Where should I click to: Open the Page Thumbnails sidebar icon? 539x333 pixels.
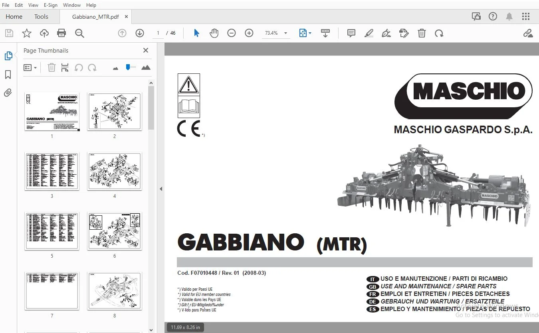[8, 56]
